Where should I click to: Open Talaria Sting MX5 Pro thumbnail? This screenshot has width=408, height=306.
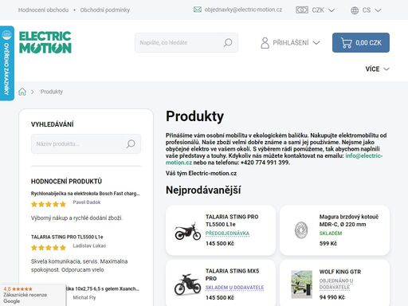(187, 284)
